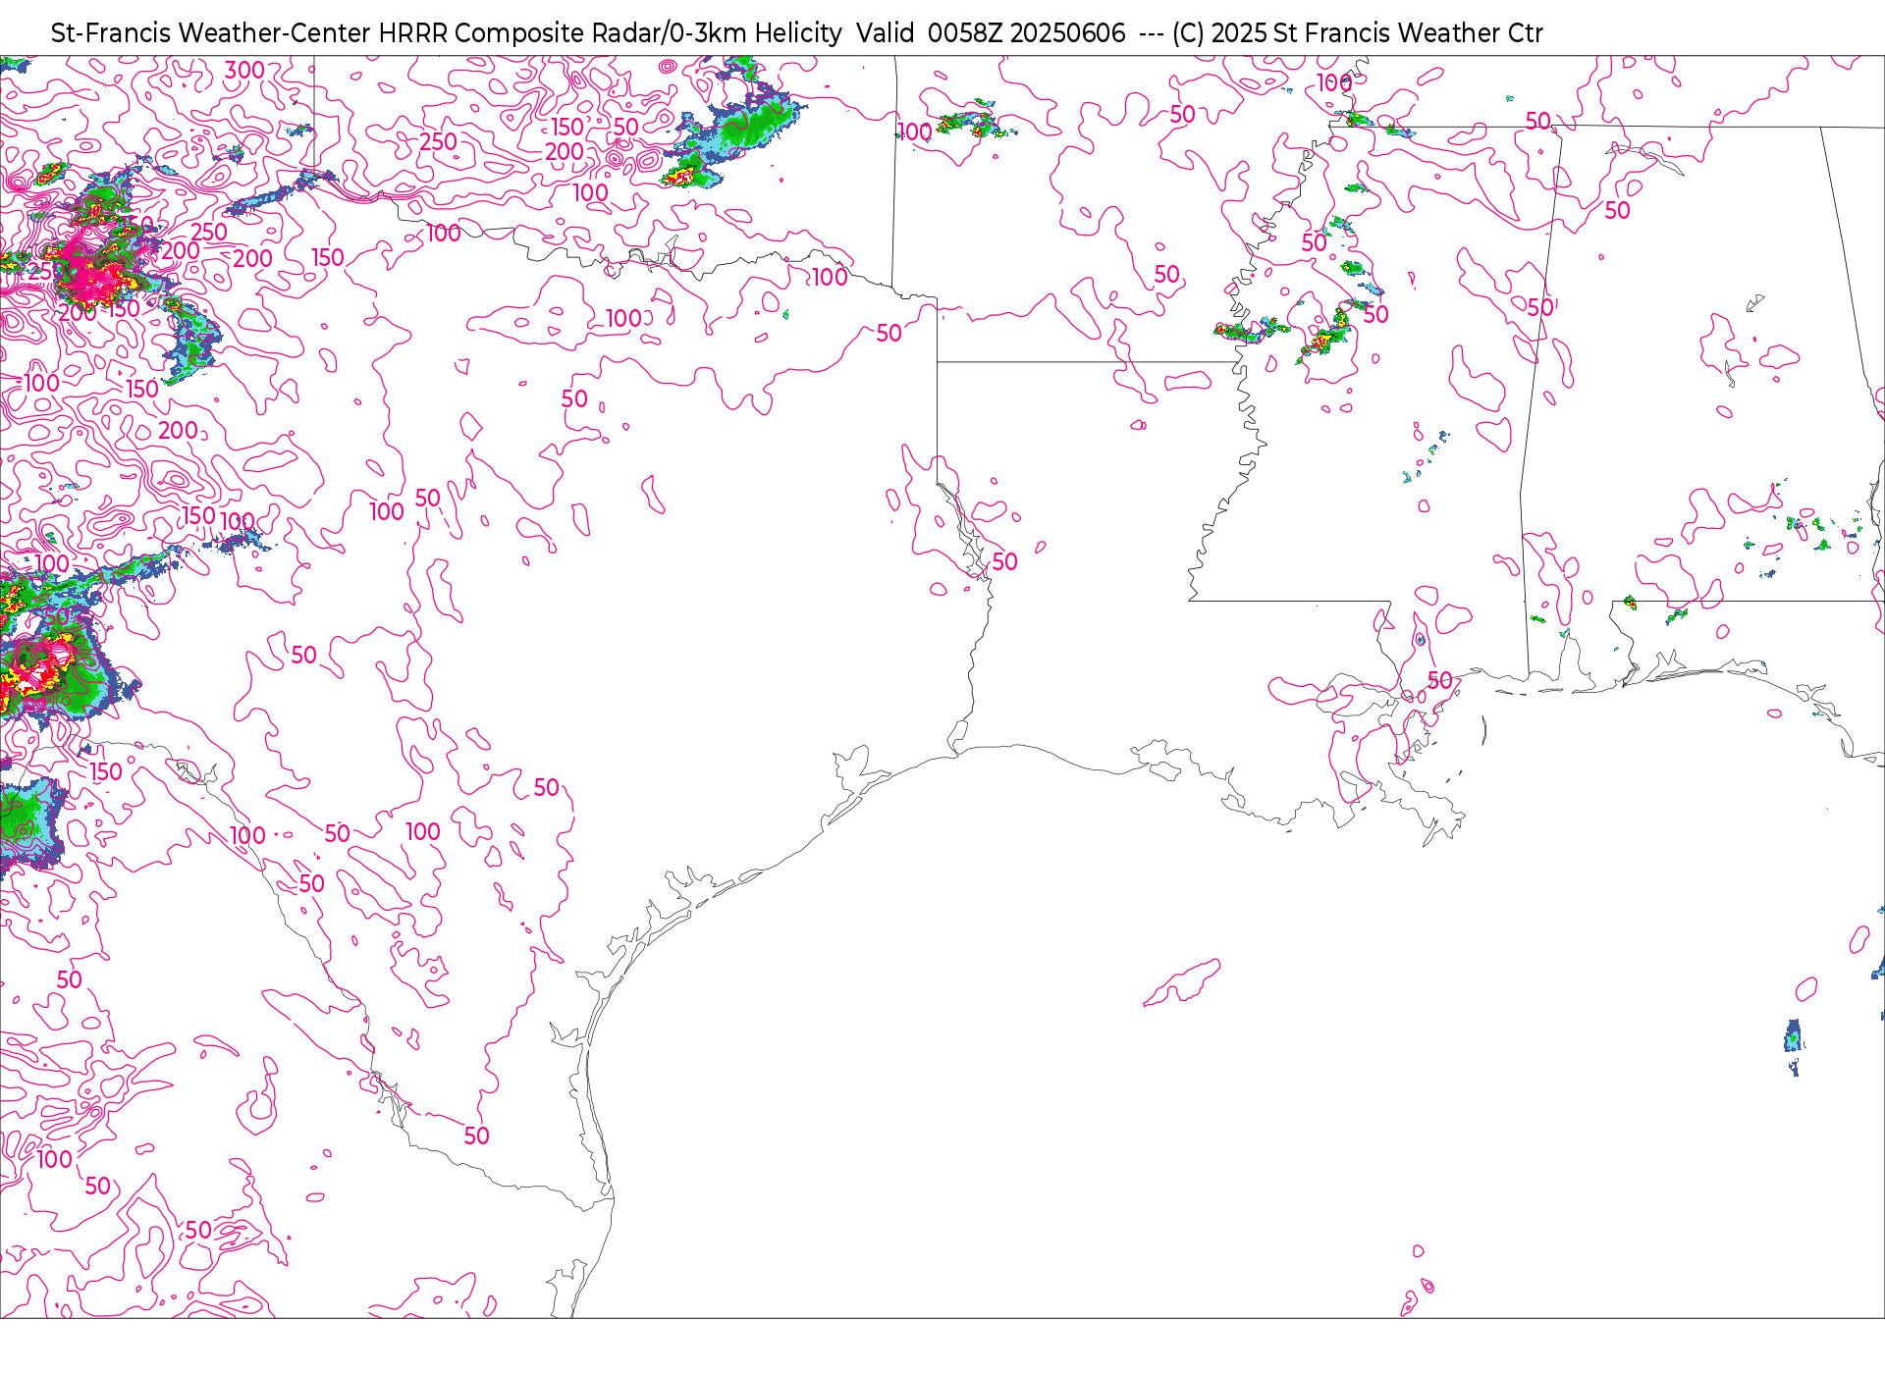The width and height of the screenshot is (1885, 1374).
Task: Click the "Valid 0058Z 20250606" timestamp
Action: 991,33
